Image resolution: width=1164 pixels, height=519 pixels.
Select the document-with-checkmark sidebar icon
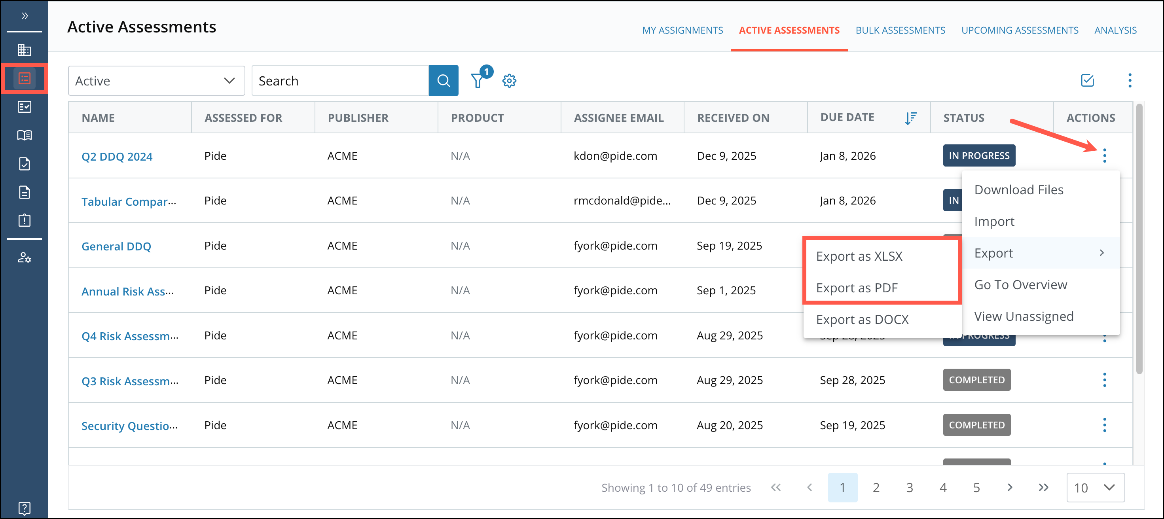(x=25, y=163)
